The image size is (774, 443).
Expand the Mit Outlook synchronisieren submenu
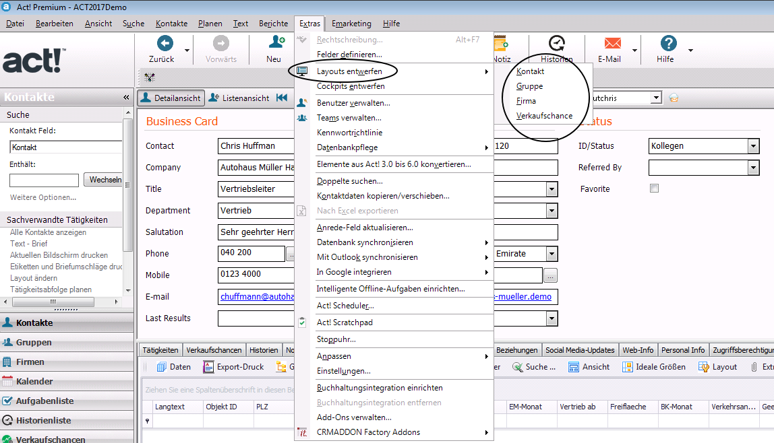coord(486,257)
